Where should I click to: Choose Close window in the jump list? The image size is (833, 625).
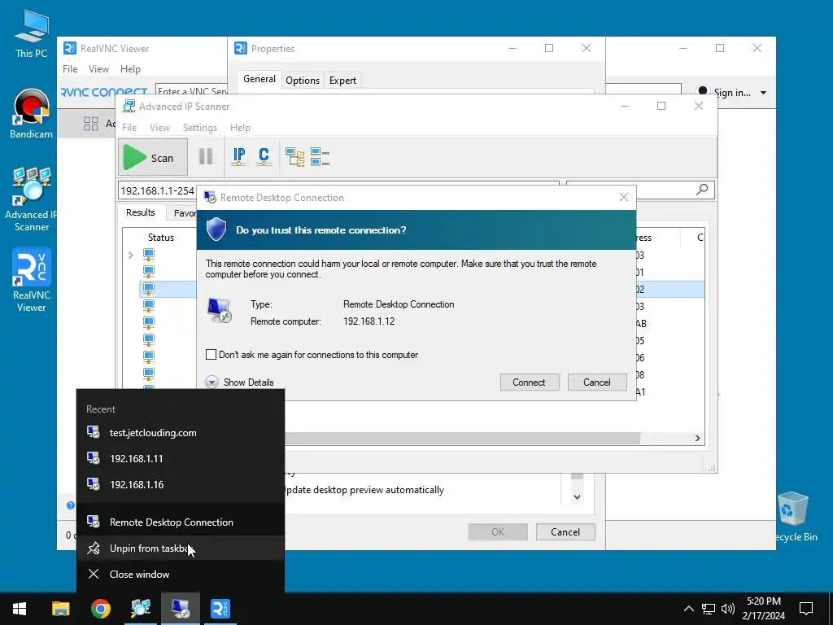coord(181,574)
